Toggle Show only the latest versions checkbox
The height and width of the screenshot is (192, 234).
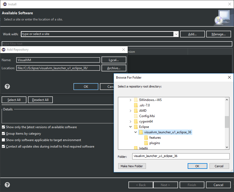(4, 127)
